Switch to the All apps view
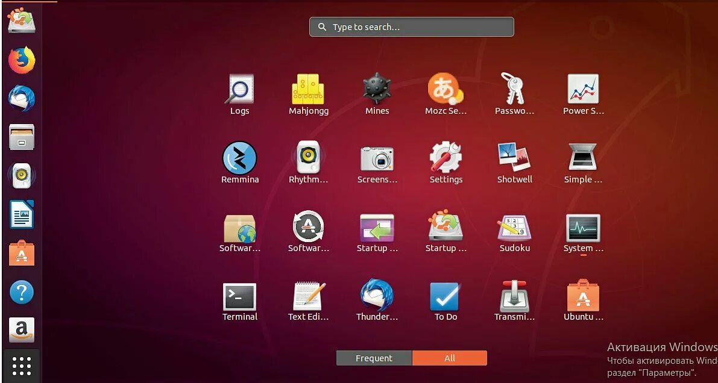718x383 pixels. click(450, 358)
